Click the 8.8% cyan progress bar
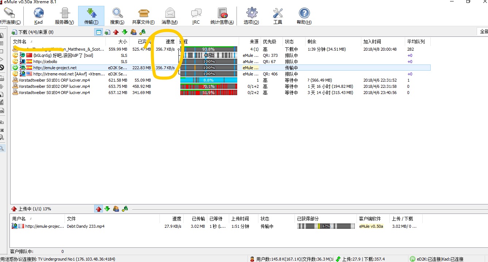 click(209, 80)
